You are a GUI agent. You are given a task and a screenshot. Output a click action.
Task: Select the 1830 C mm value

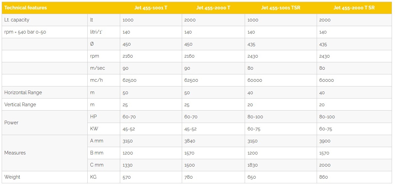253,165
